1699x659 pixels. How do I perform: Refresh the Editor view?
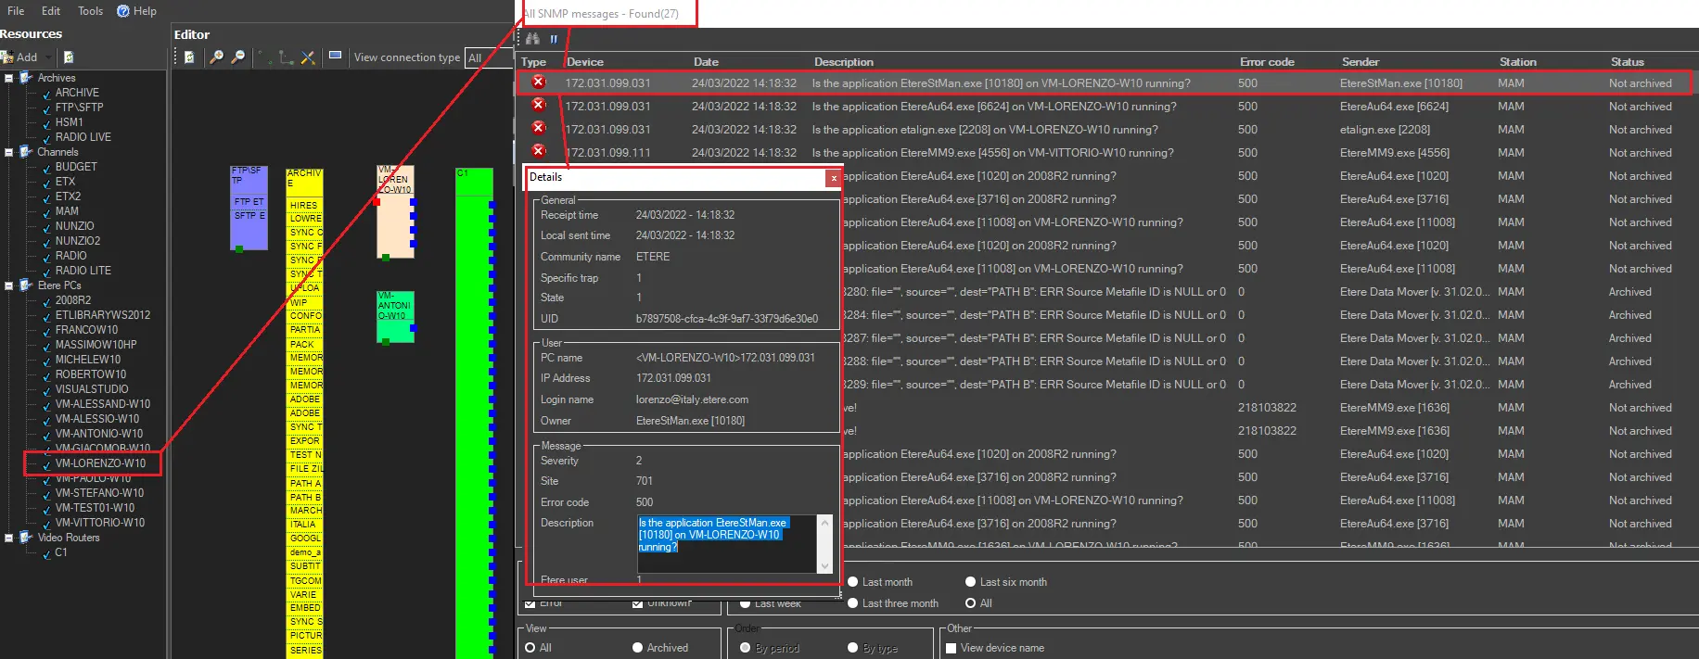pos(189,57)
